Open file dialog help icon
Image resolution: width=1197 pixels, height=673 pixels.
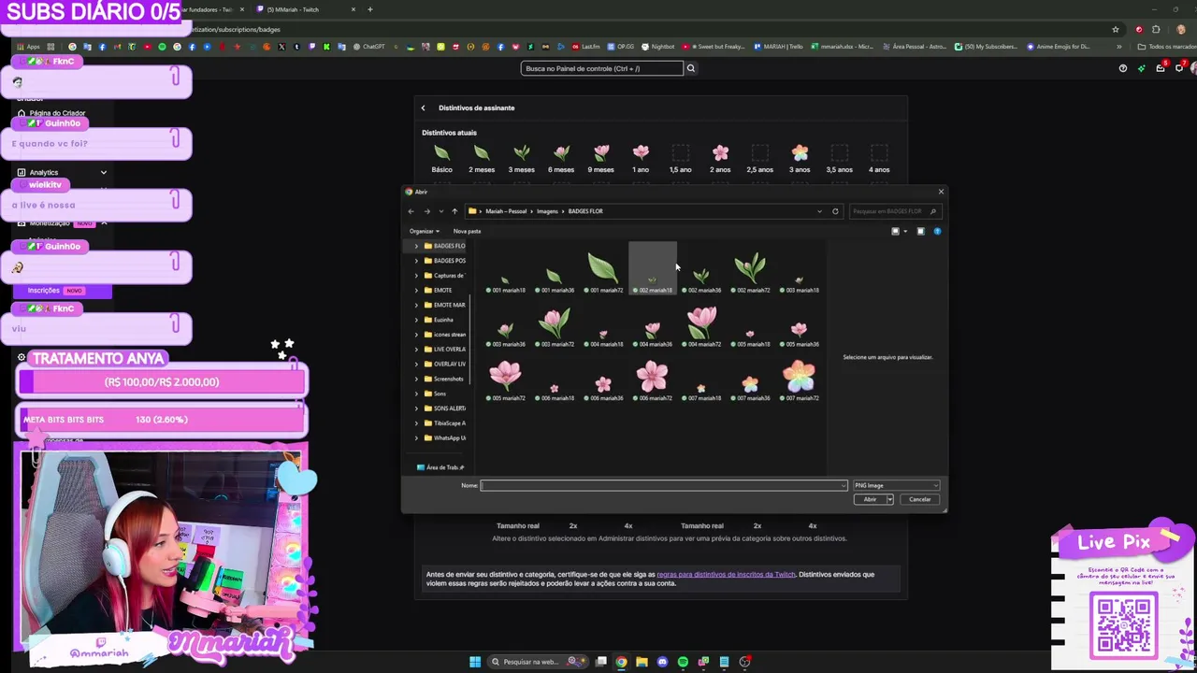tap(937, 231)
